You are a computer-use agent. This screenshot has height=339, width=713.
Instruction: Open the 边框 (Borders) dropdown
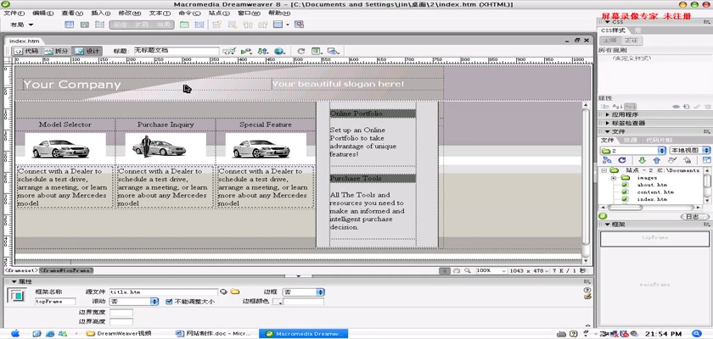coord(303,292)
